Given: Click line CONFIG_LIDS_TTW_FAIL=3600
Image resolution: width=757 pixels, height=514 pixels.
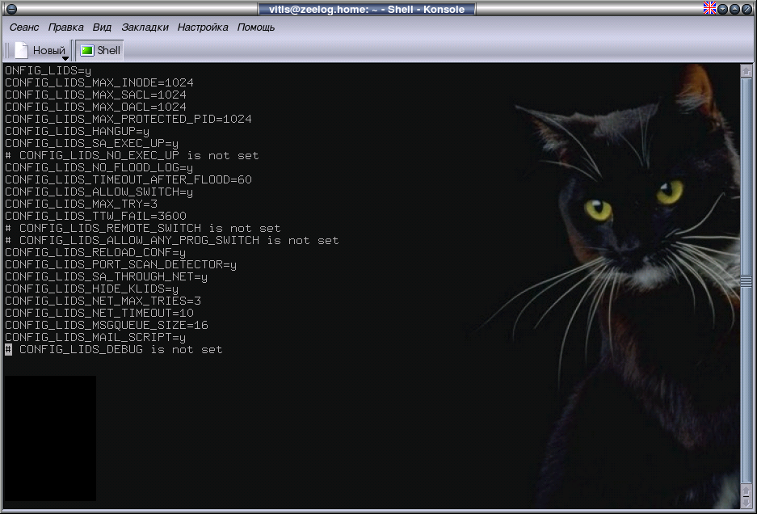Looking at the screenshot, I should (x=95, y=216).
